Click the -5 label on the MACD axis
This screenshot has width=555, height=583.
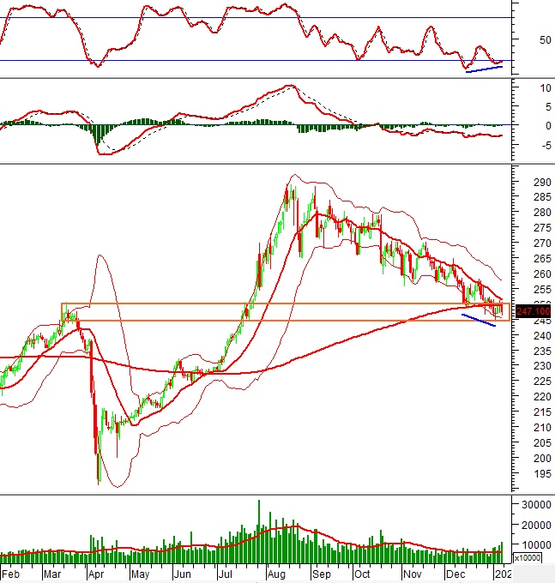click(532, 144)
